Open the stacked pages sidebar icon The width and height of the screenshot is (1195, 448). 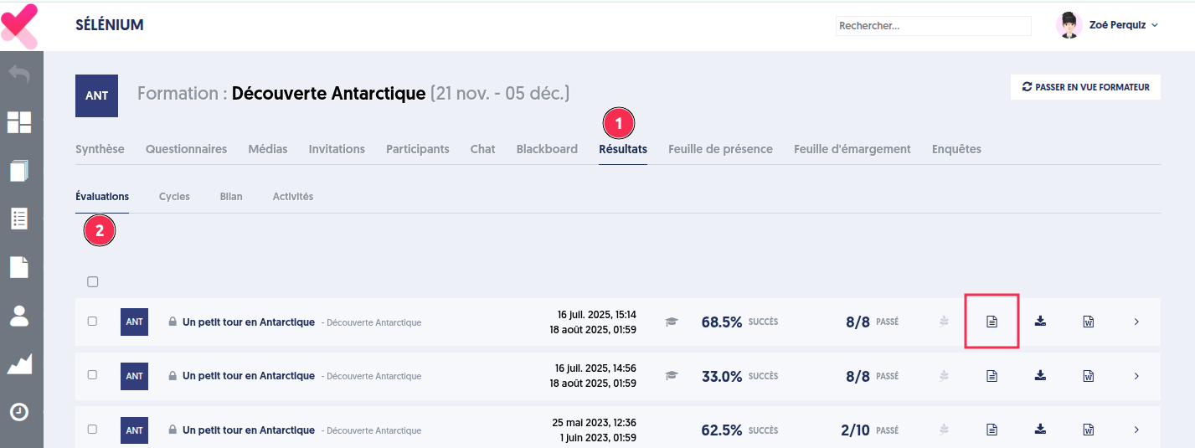click(x=19, y=170)
